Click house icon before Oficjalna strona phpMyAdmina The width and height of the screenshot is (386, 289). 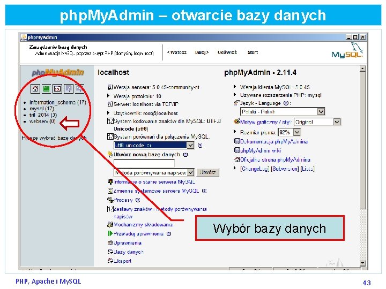point(237,159)
